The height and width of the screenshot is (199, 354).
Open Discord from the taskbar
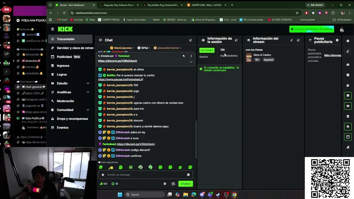tap(202, 194)
